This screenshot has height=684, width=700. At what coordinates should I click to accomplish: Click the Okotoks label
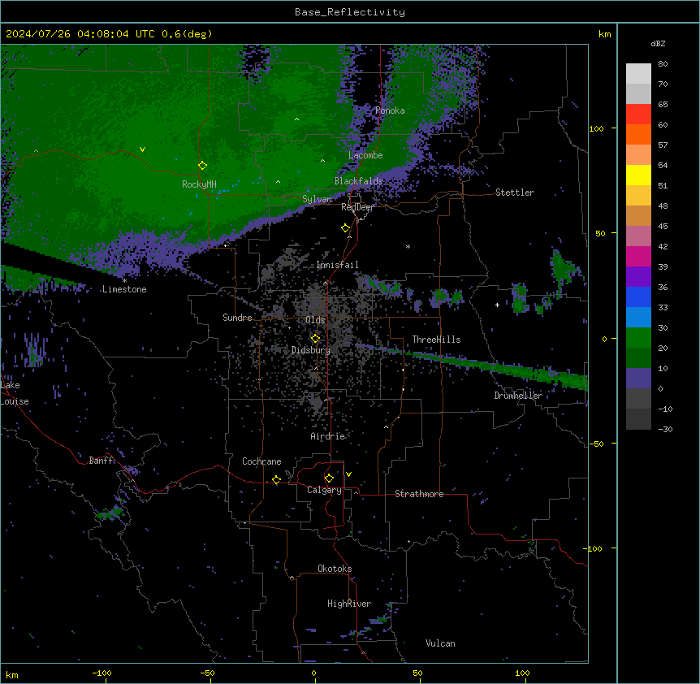pyautogui.click(x=335, y=569)
